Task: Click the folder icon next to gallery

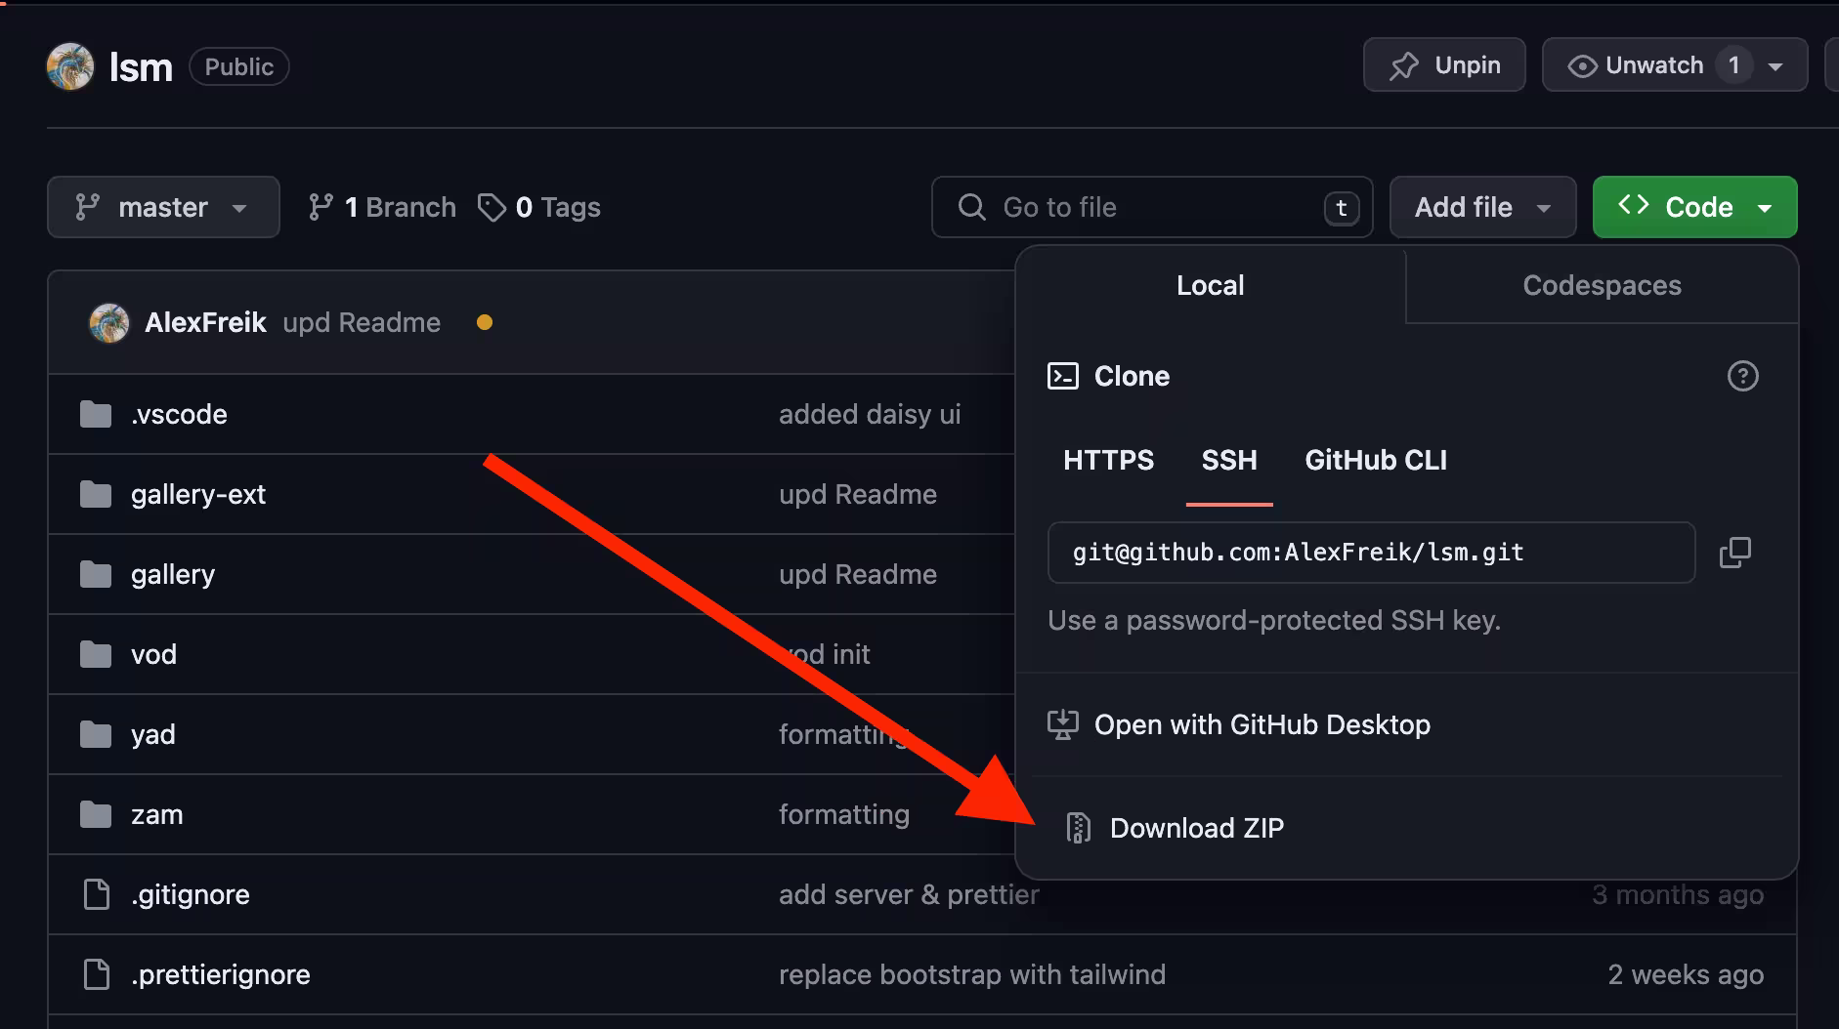Action: (96, 574)
